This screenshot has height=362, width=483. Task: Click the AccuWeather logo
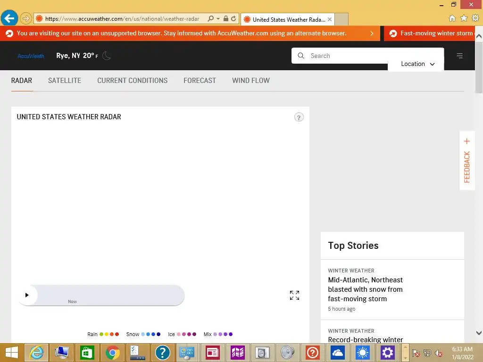tap(31, 56)
